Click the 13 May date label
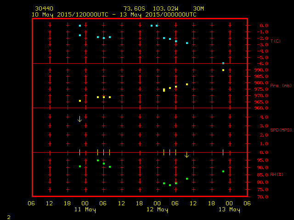 tap(229, 210)
